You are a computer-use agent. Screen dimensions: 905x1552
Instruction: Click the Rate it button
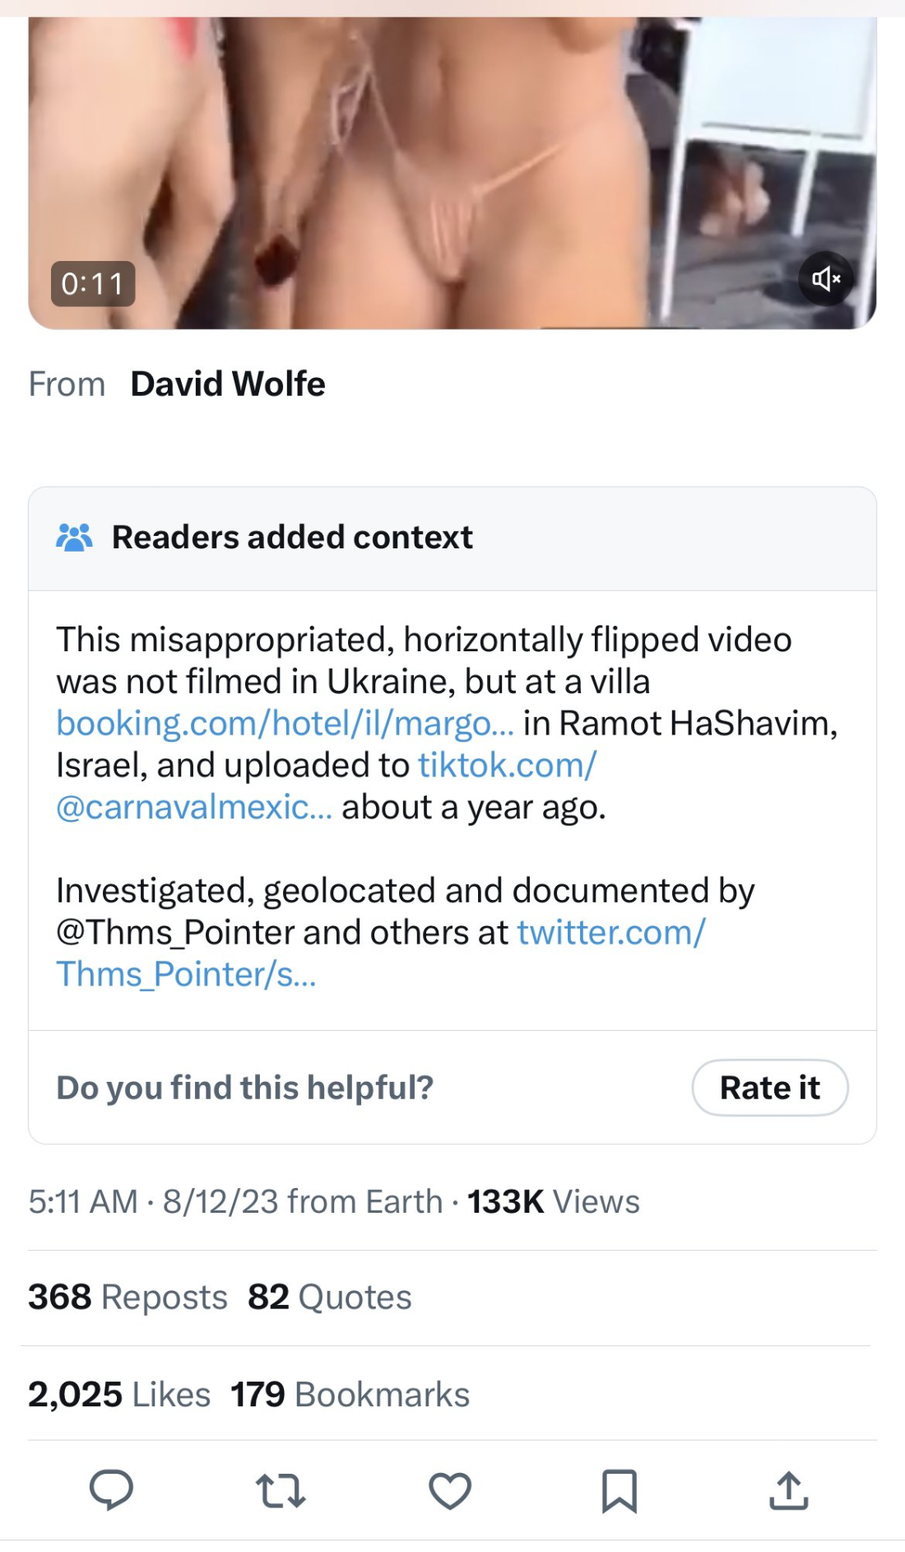(x=769, y=1088)
